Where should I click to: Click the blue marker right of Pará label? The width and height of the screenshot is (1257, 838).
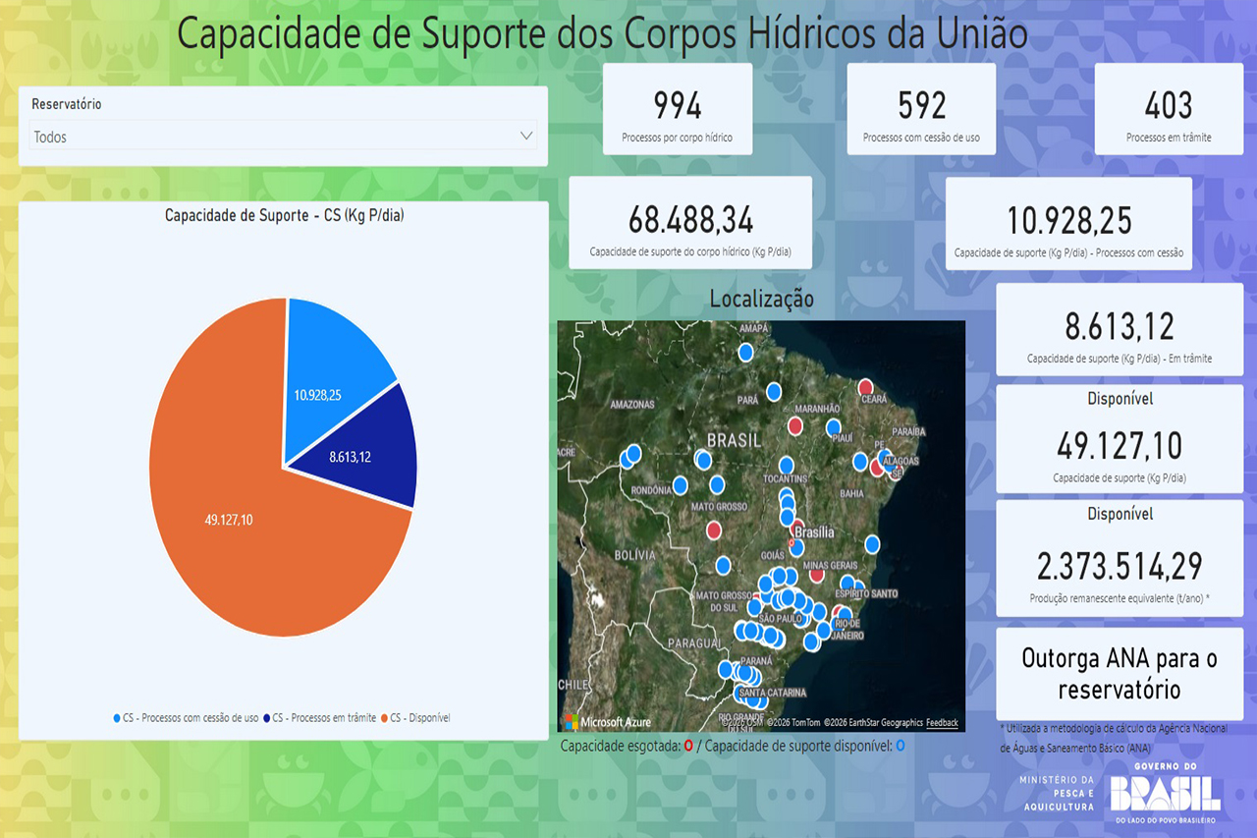click(774, 392)
